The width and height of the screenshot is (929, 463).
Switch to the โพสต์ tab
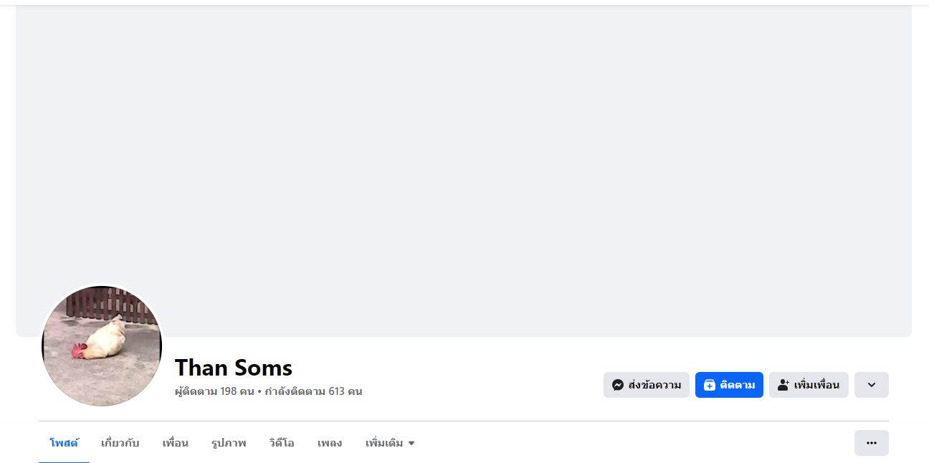[64, 443]
